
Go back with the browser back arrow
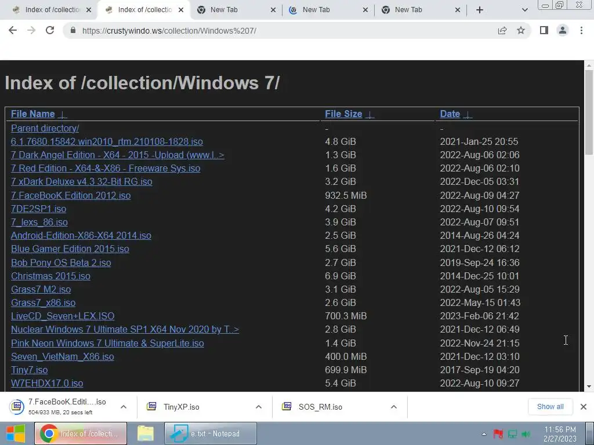click(x=13, y=30)
